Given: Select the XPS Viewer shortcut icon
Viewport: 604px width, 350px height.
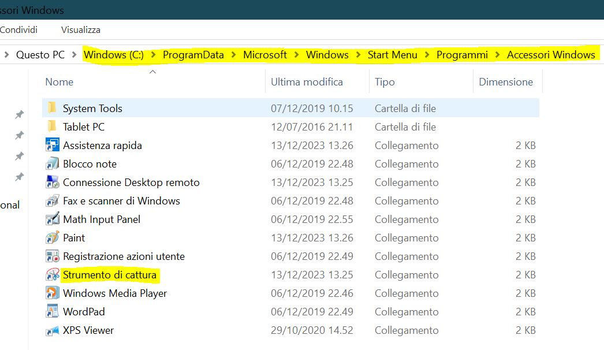Looking at the screenshot, I should 53,330.
